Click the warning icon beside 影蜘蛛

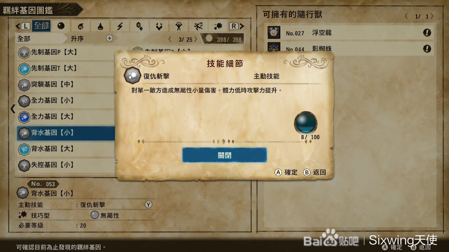[x=427, y=49]
